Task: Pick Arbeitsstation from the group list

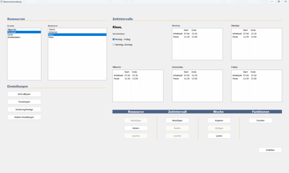Action: tap(14, 37)
